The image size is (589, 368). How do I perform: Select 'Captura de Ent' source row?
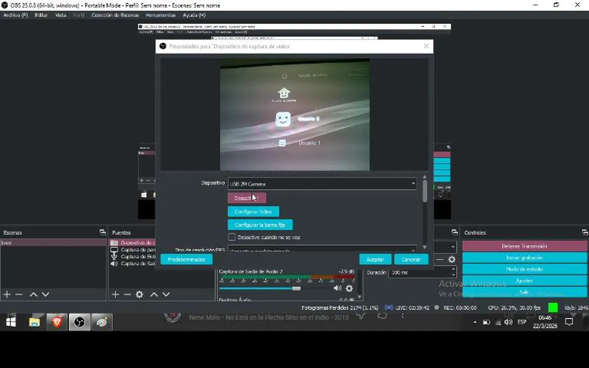point(133,257)
